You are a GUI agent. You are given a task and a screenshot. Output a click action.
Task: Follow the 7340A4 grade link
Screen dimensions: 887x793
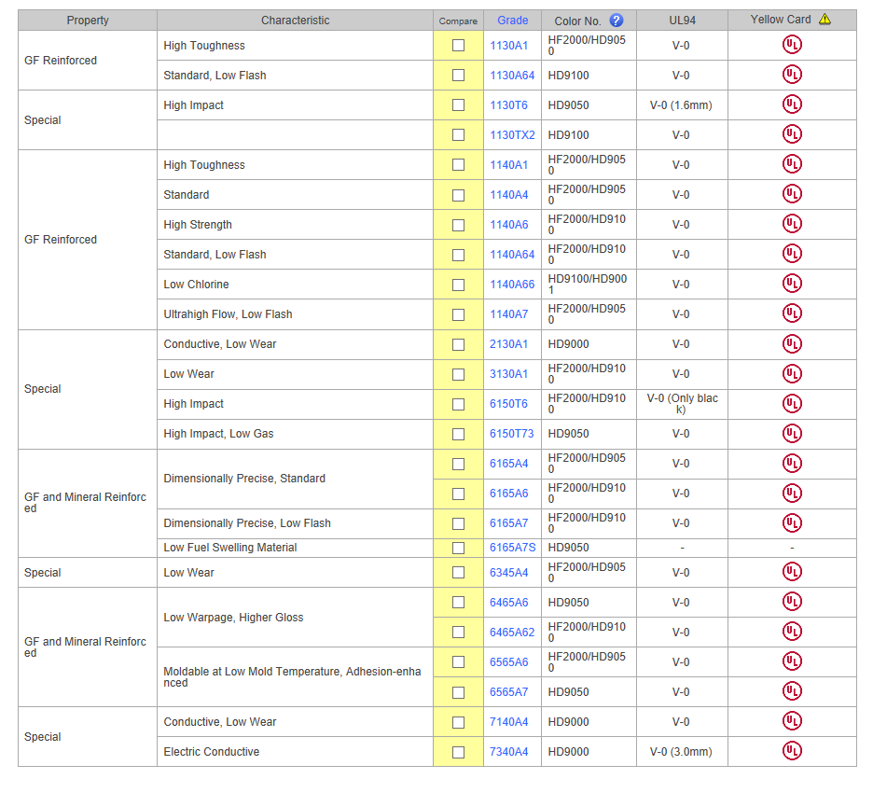coord(509,752)
